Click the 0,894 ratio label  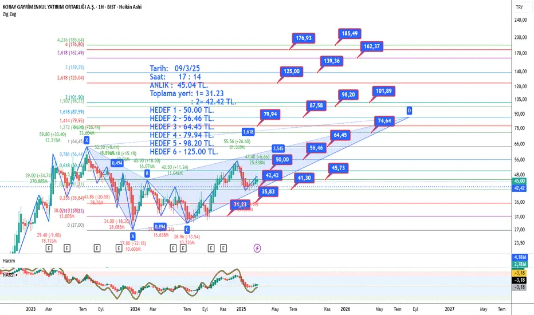tap(160, 226)
